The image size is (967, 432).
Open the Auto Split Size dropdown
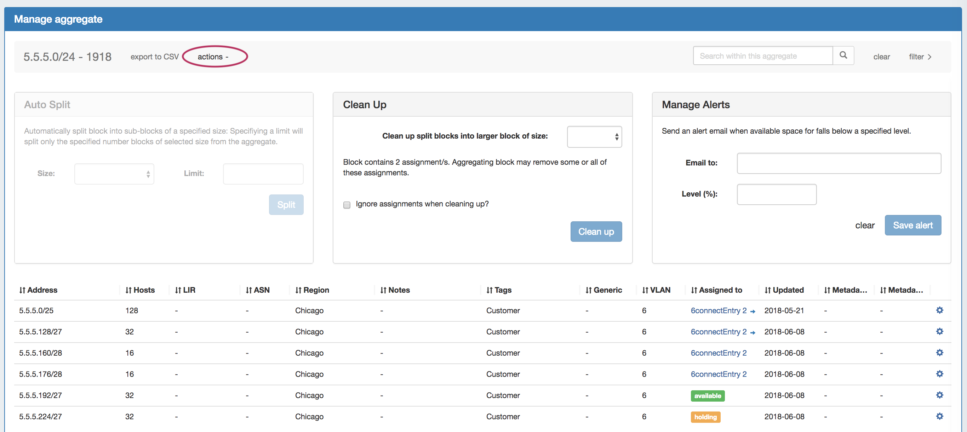pos(114,174)
